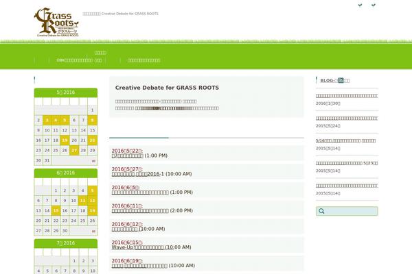Click date 10 in the May calendar
The image size is (412, 274).
(47, 130)
